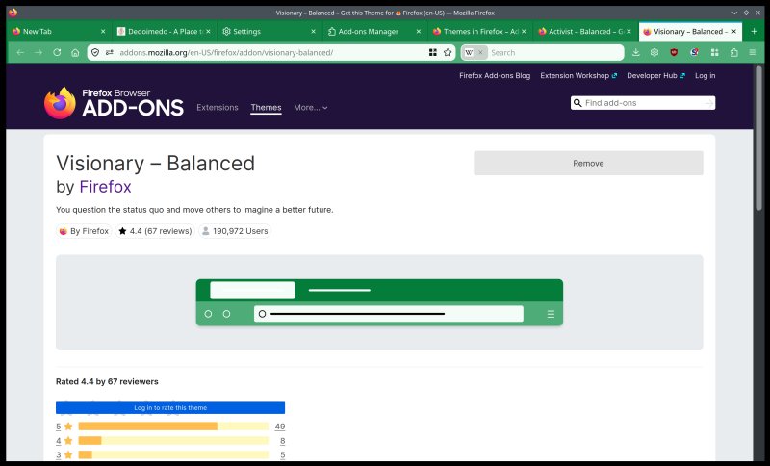Click the four-squares toolbar icon
Viewport: 770px width, 466px height.
[x=715, y=53]
